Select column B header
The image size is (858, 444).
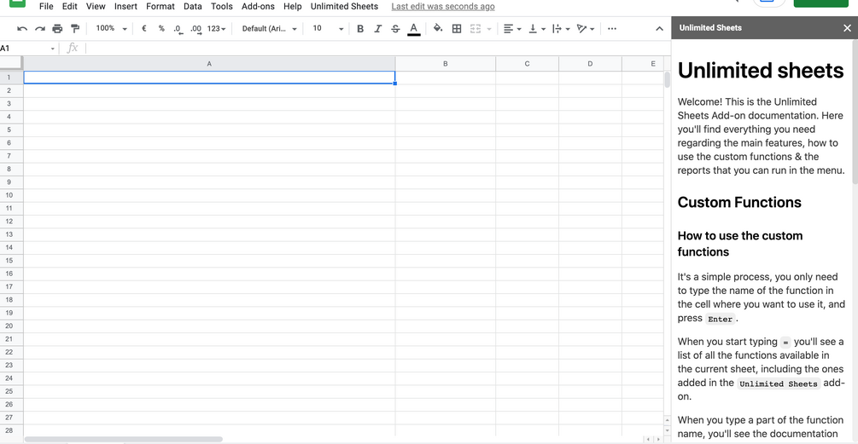[446, 64]
